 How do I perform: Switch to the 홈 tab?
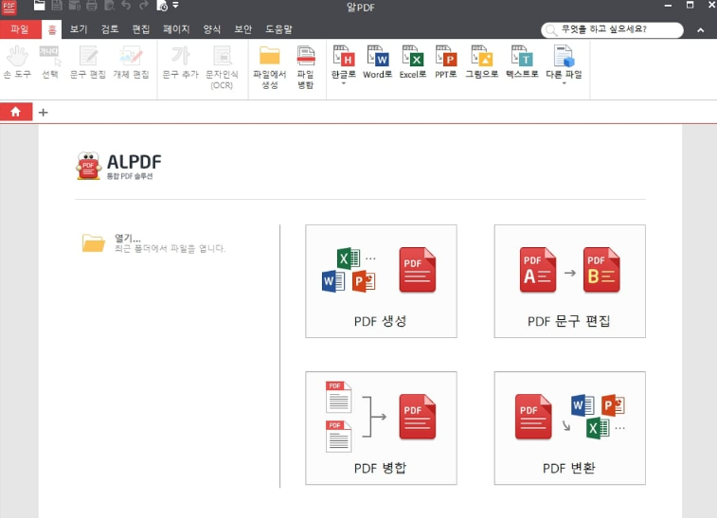pyautogui.click(x=52, y=29)
